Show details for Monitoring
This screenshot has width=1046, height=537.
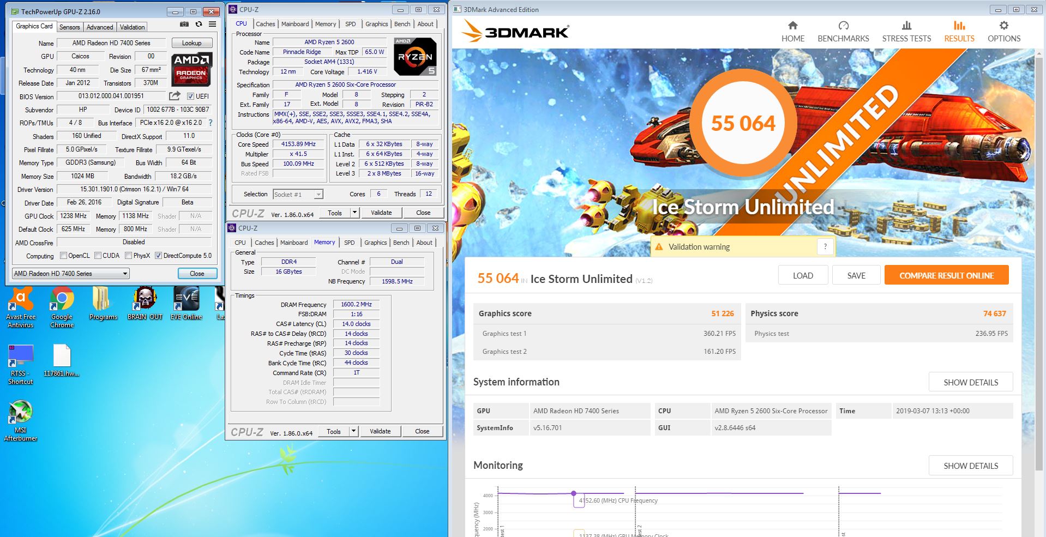tap(971, 466)
